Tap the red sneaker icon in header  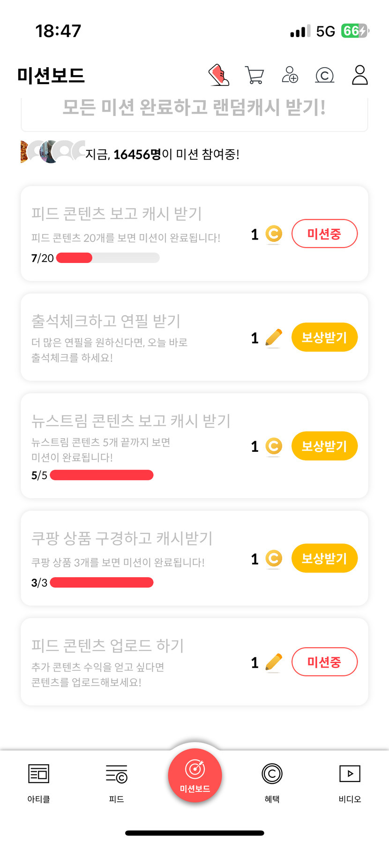coord(219,75)
